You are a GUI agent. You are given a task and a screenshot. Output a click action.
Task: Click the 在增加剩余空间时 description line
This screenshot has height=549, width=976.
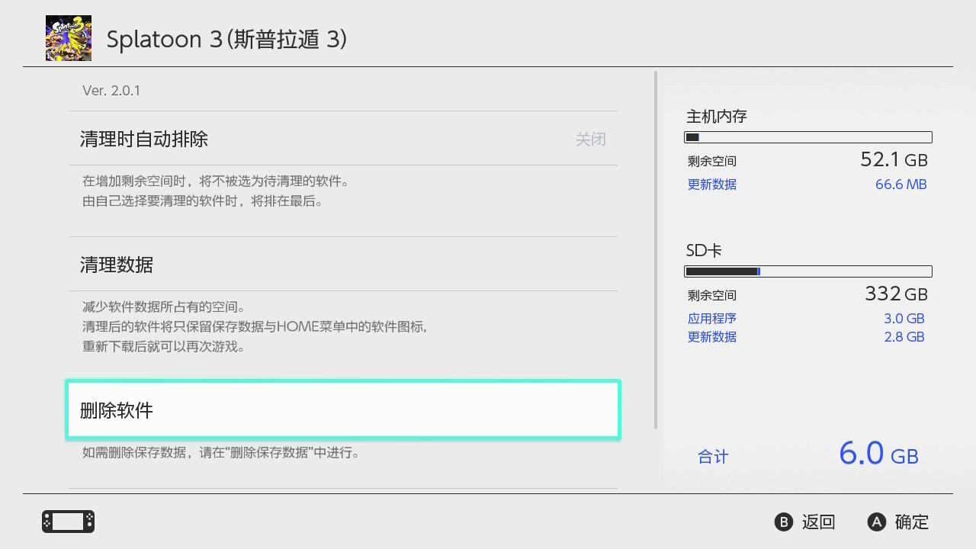click(217, 182)
